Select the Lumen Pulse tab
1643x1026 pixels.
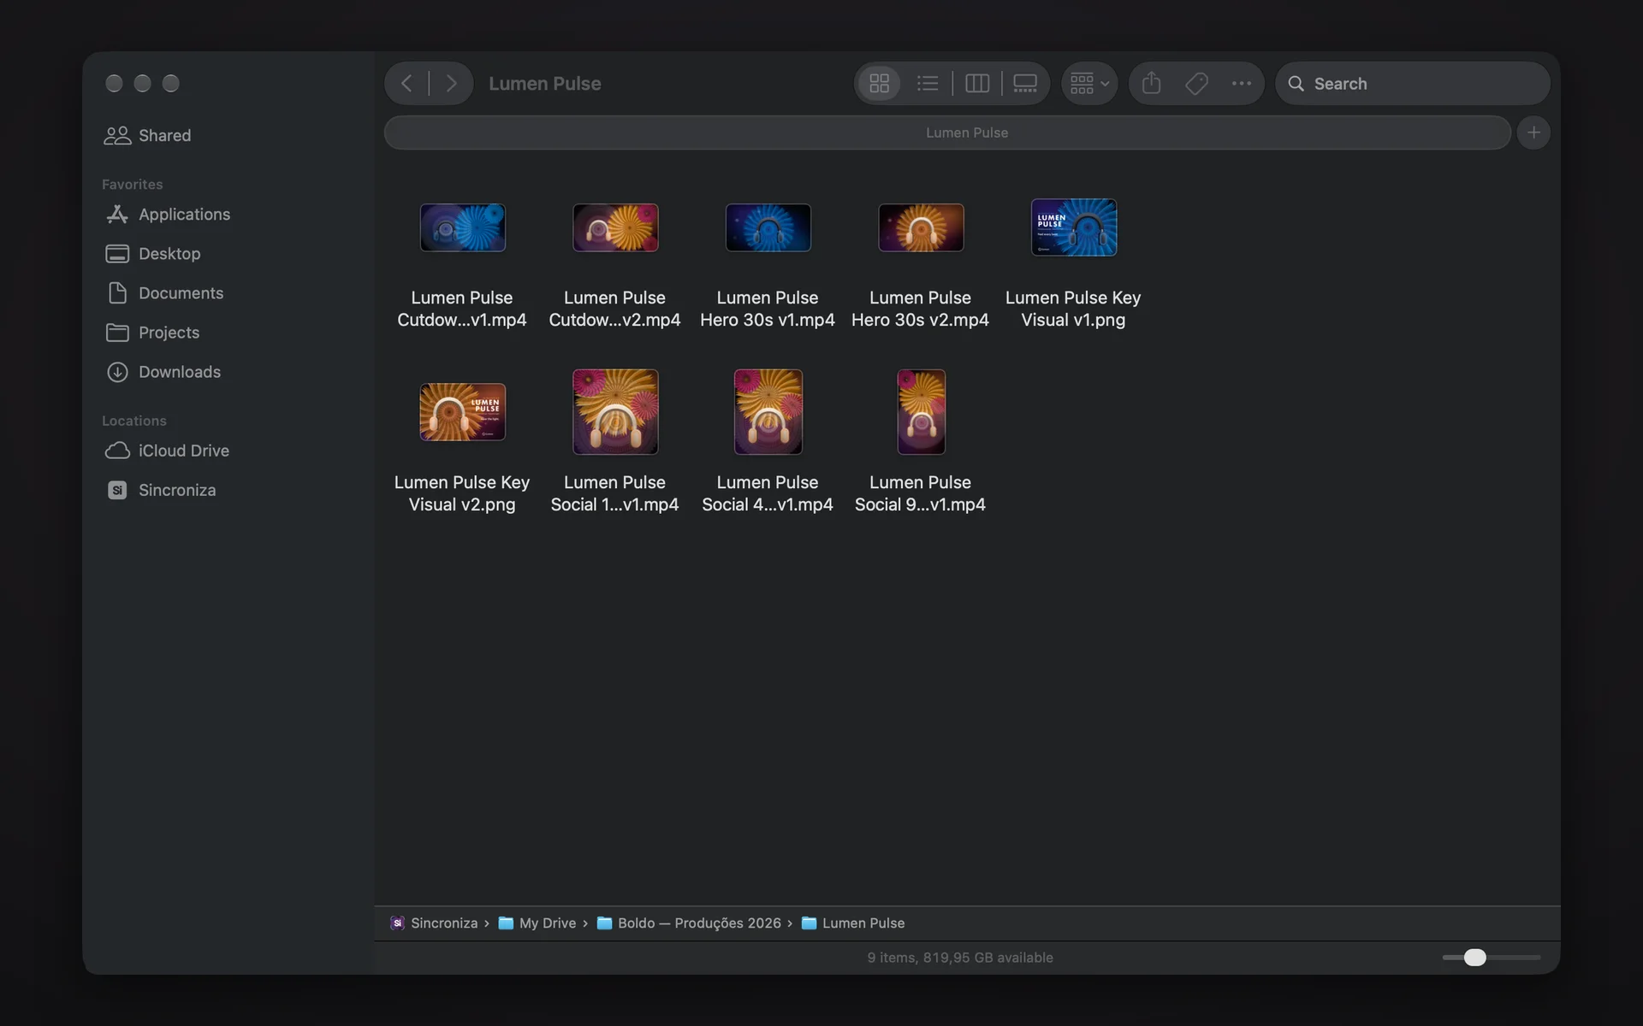click(947, 133)
